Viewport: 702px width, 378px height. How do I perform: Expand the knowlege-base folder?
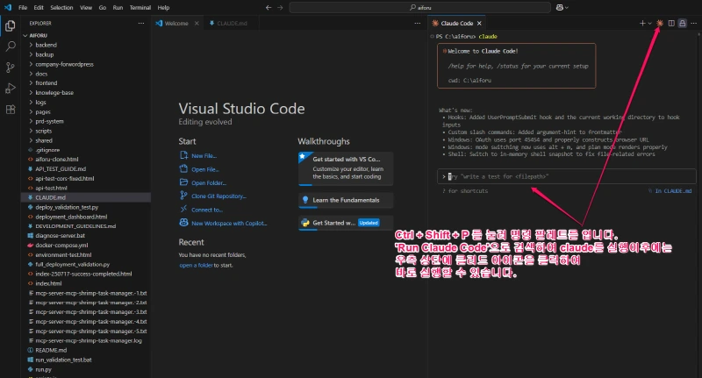click(54, 93)
